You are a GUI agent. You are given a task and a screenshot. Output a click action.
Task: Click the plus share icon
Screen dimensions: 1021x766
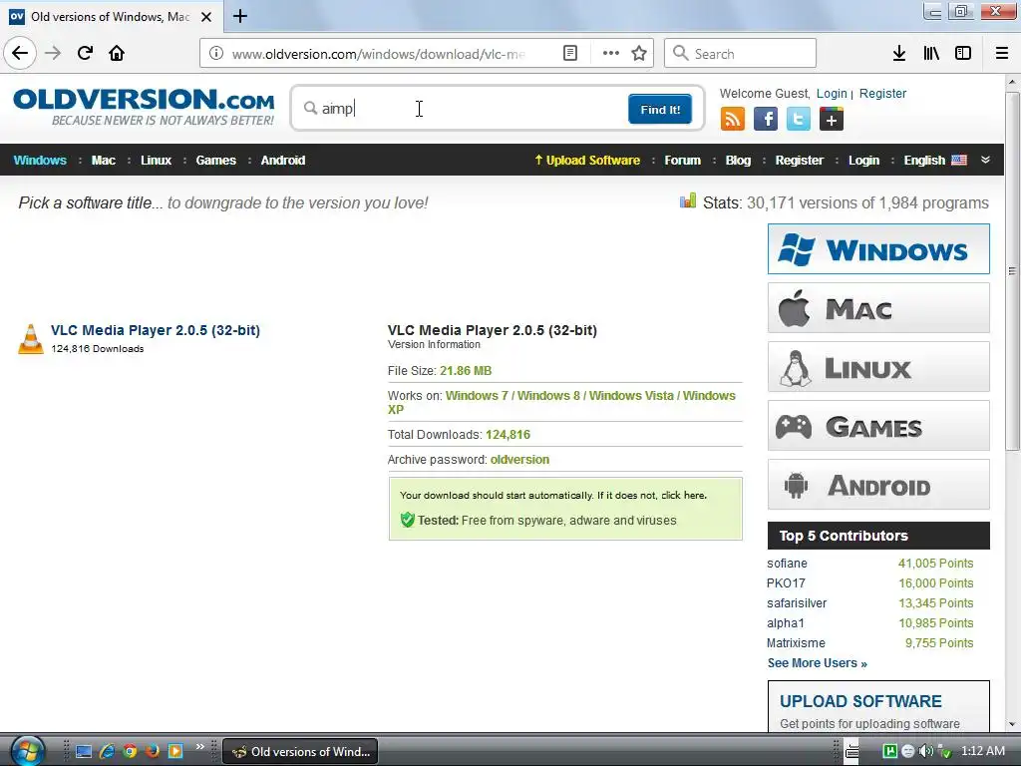832,120
